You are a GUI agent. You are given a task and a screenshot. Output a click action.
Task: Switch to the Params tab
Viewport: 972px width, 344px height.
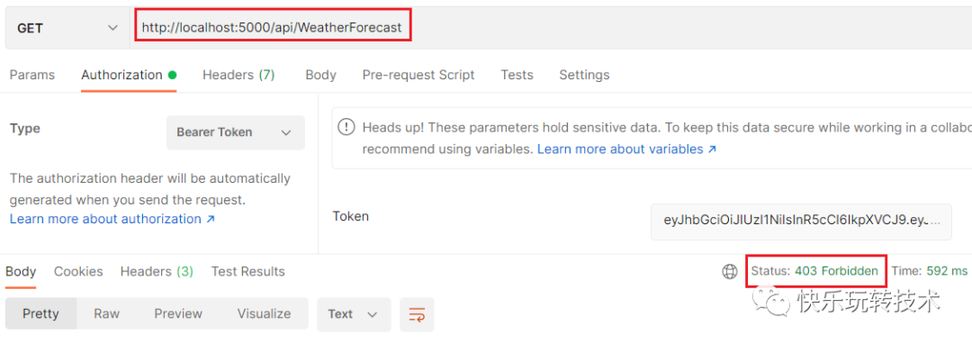[x=32, y=75]
